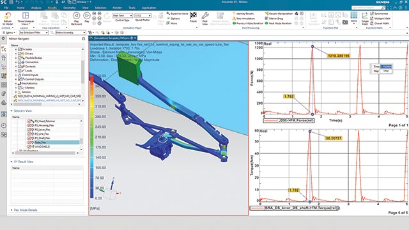Image resolution: width=409 pixels, height=230 pixels.
Task: Open the Control Type dropdown
Action: 123,15
